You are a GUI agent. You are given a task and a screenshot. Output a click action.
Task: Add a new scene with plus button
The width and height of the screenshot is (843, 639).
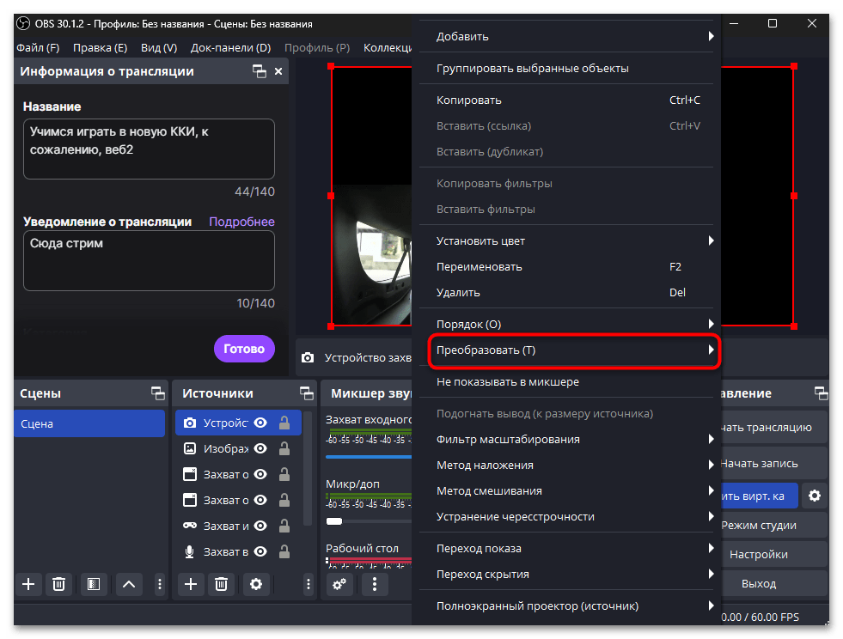click(x=28, y=584)
